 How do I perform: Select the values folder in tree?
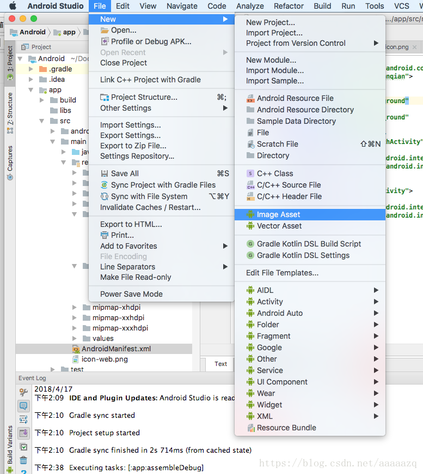103,338
